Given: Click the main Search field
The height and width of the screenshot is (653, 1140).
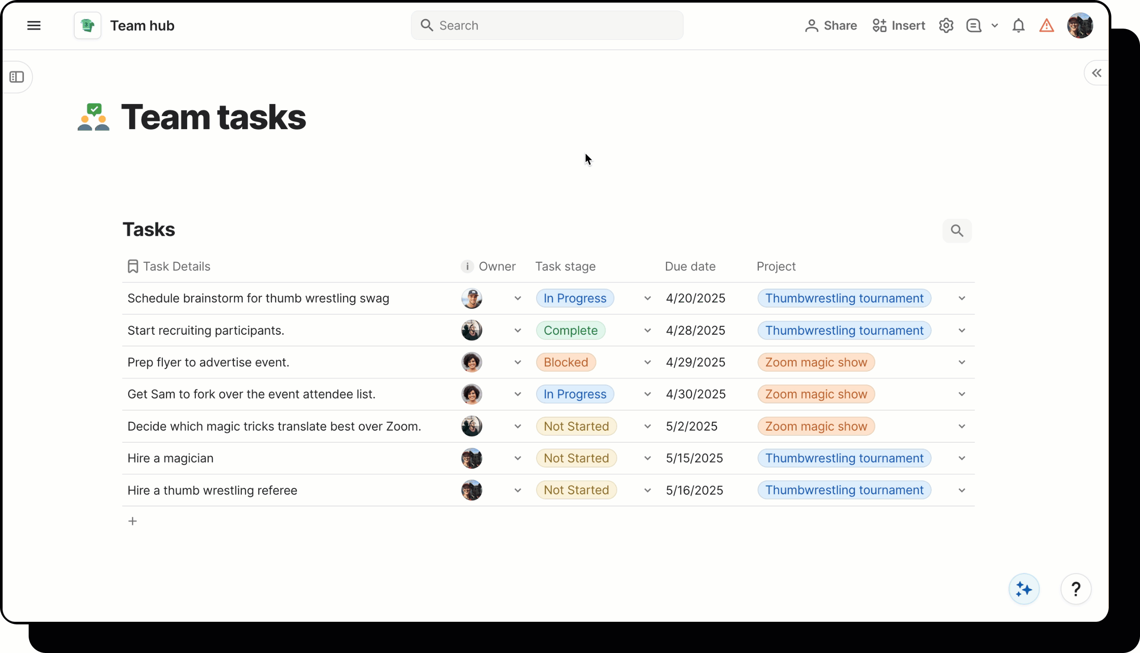Looking at the screenshot, I should (x=547, y=26).
